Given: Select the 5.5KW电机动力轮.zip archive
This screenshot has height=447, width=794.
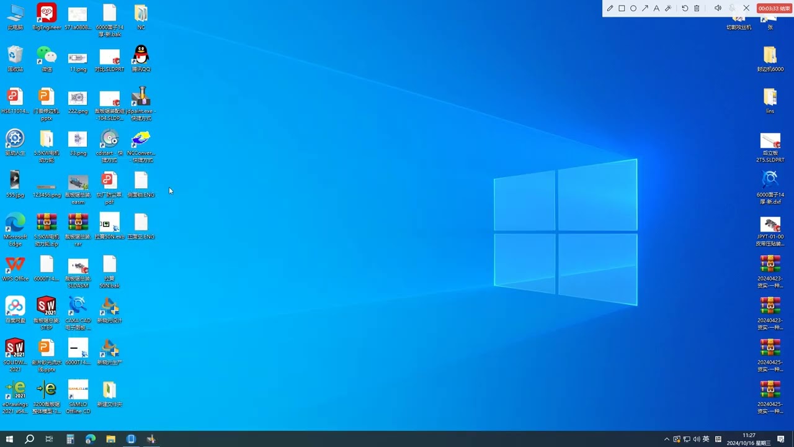Looking at the screenshot, I should tap(47, 230).
